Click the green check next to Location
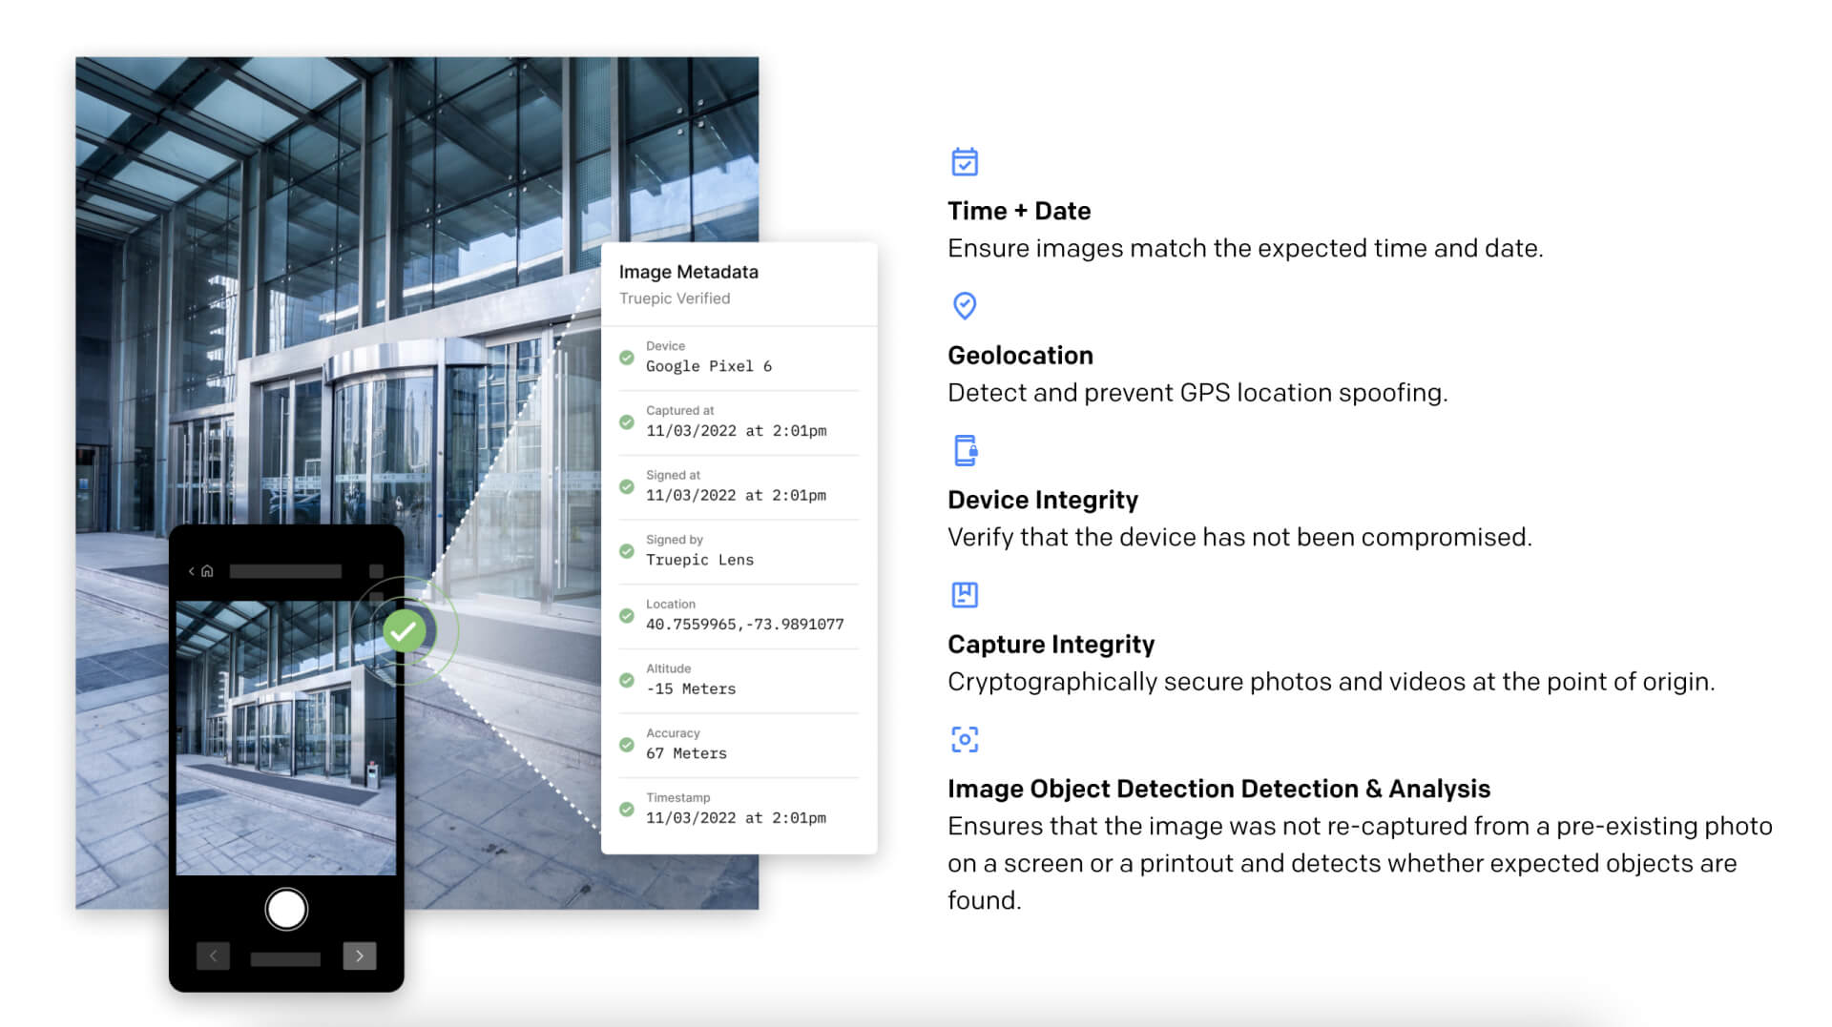1832x1027 pixels. [627, 616]
